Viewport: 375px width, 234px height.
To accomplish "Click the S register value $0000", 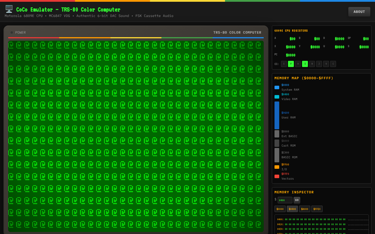I will tap(364, 47).
